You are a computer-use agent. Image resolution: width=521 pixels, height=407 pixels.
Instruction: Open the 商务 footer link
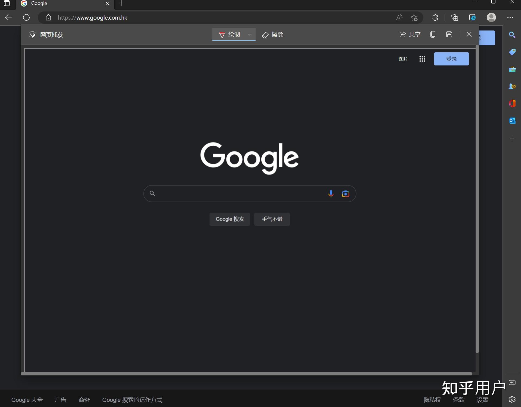[84, 400]
